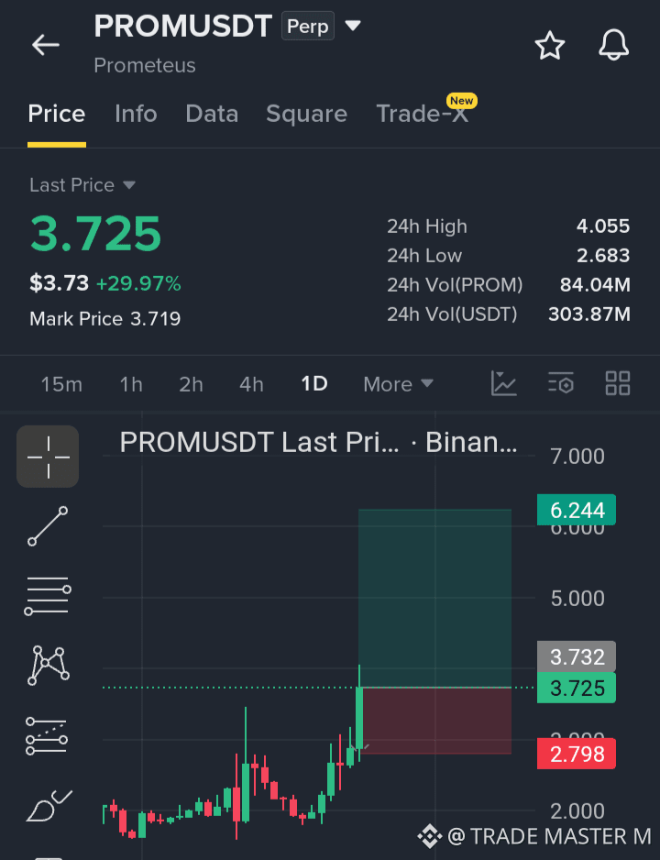The width and height of the screenshot is (660, 860).
Task: Expand the More timeframes dropdown
Action: pyautogui.click(x=398, y=384)
